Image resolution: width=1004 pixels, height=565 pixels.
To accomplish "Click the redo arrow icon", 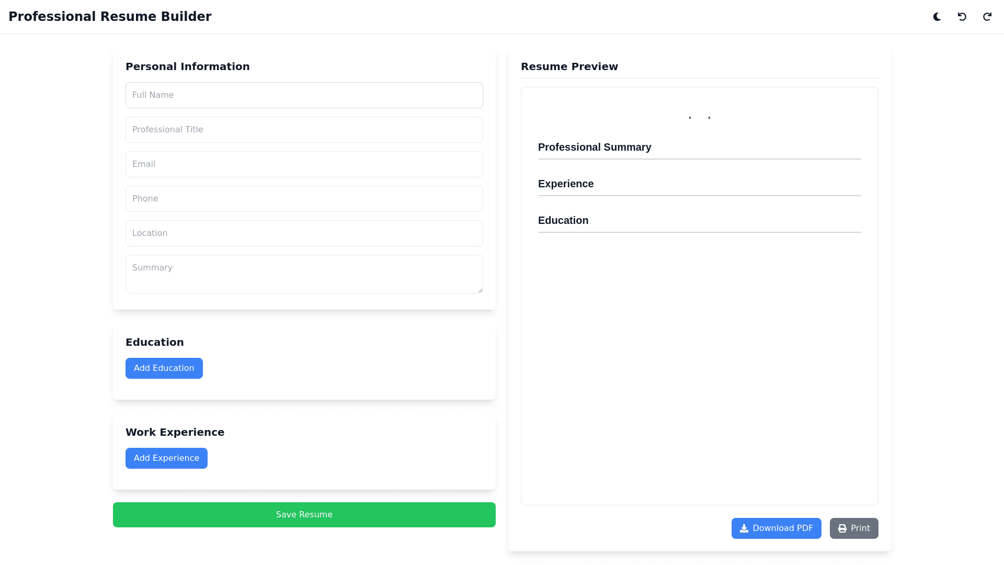I will click(x=987, y=17).
